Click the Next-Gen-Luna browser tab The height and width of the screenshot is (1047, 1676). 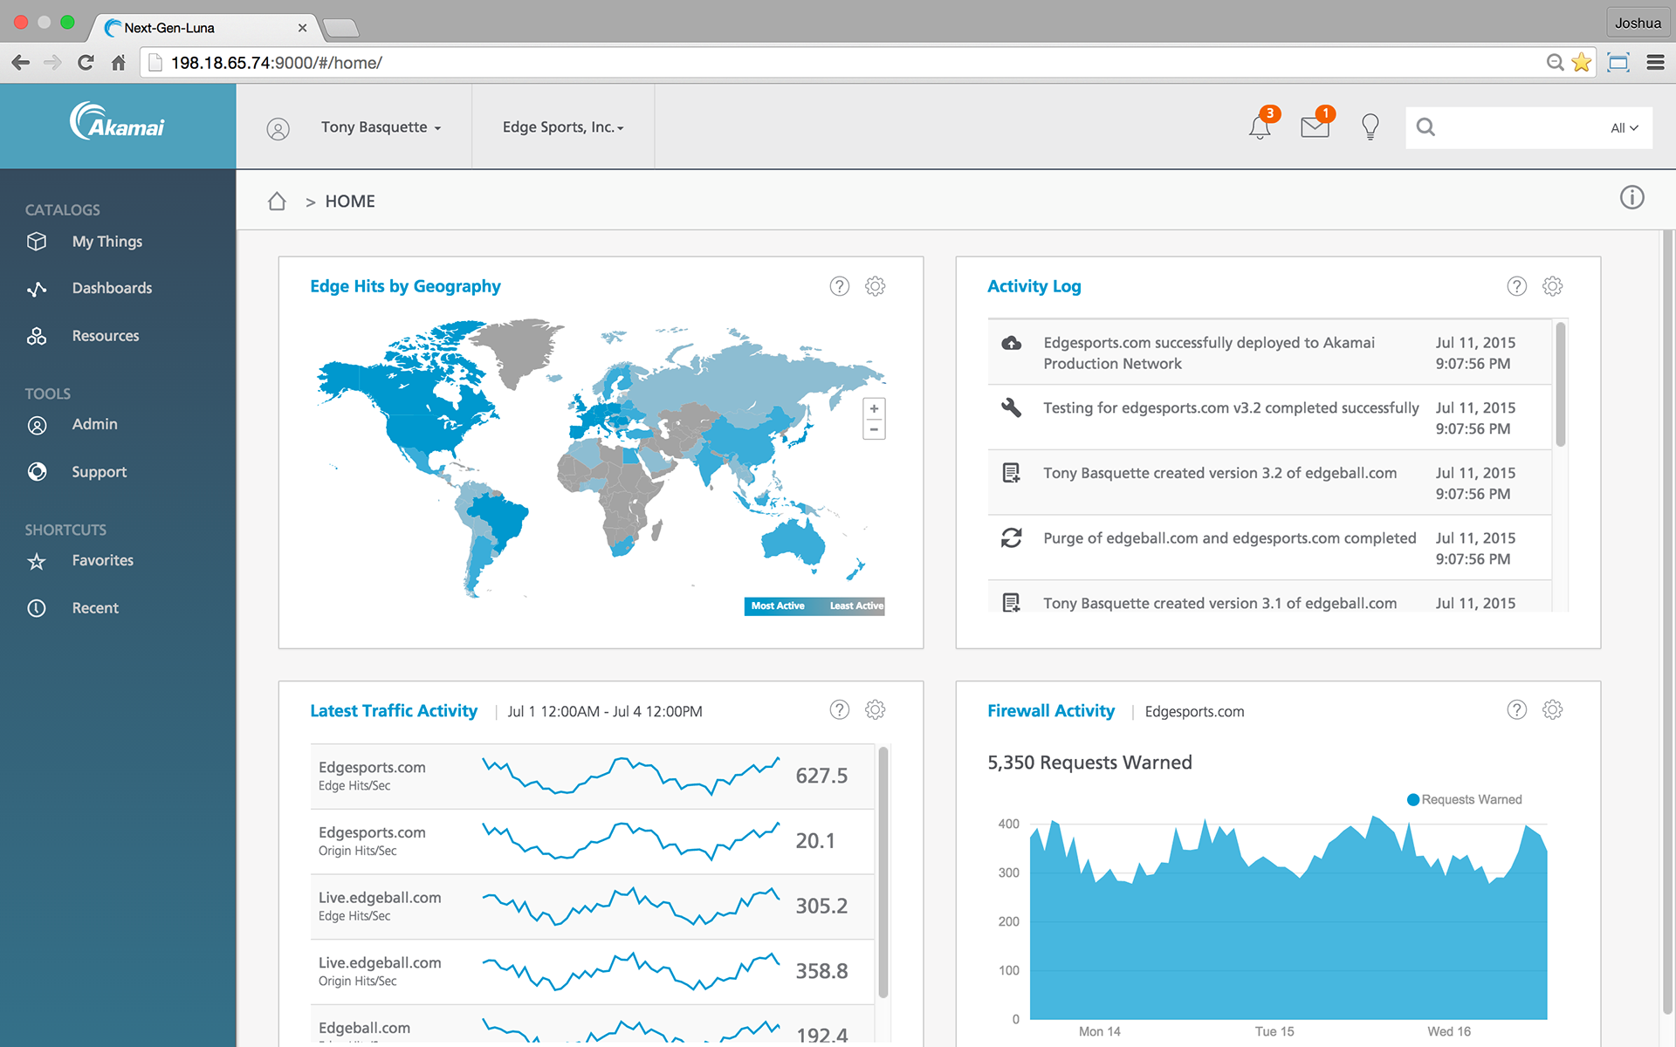click(x=205, y=27)
